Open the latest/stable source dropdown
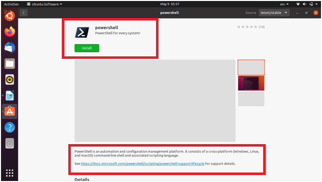 274,13
